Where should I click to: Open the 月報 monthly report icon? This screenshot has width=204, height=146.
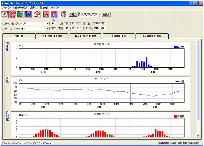click(x=20, y=14)
